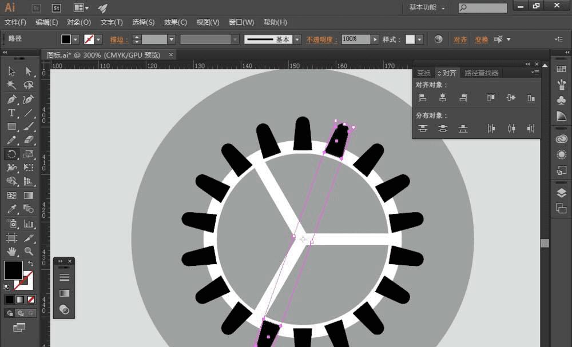
Task: Select the Shape Builder tool
Action: [11, 181]
